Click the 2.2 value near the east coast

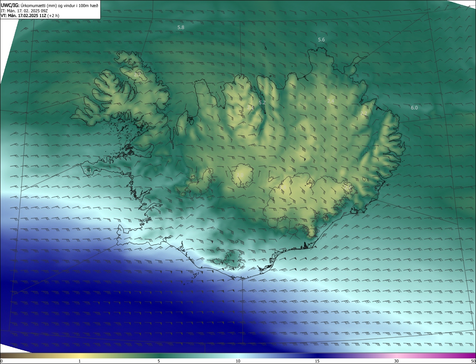pyautogui.click(x=364, y=114)
